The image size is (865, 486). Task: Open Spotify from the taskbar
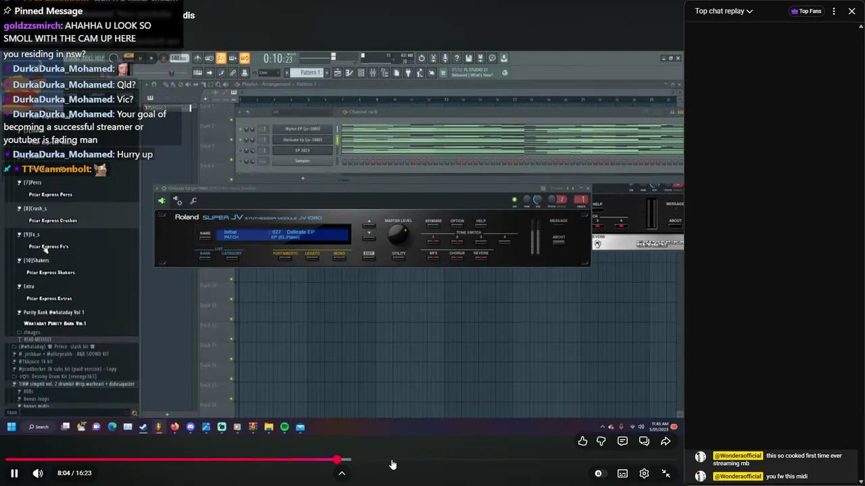[x=285, y=427]
